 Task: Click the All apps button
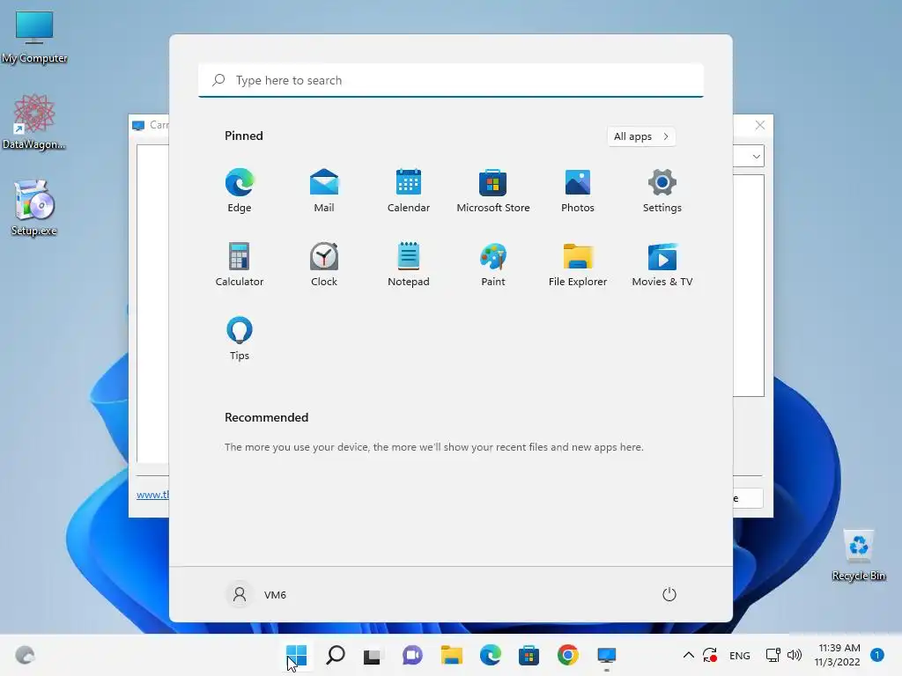[641, 136]
